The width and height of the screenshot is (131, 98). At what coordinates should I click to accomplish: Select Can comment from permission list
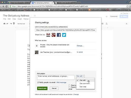84,84
